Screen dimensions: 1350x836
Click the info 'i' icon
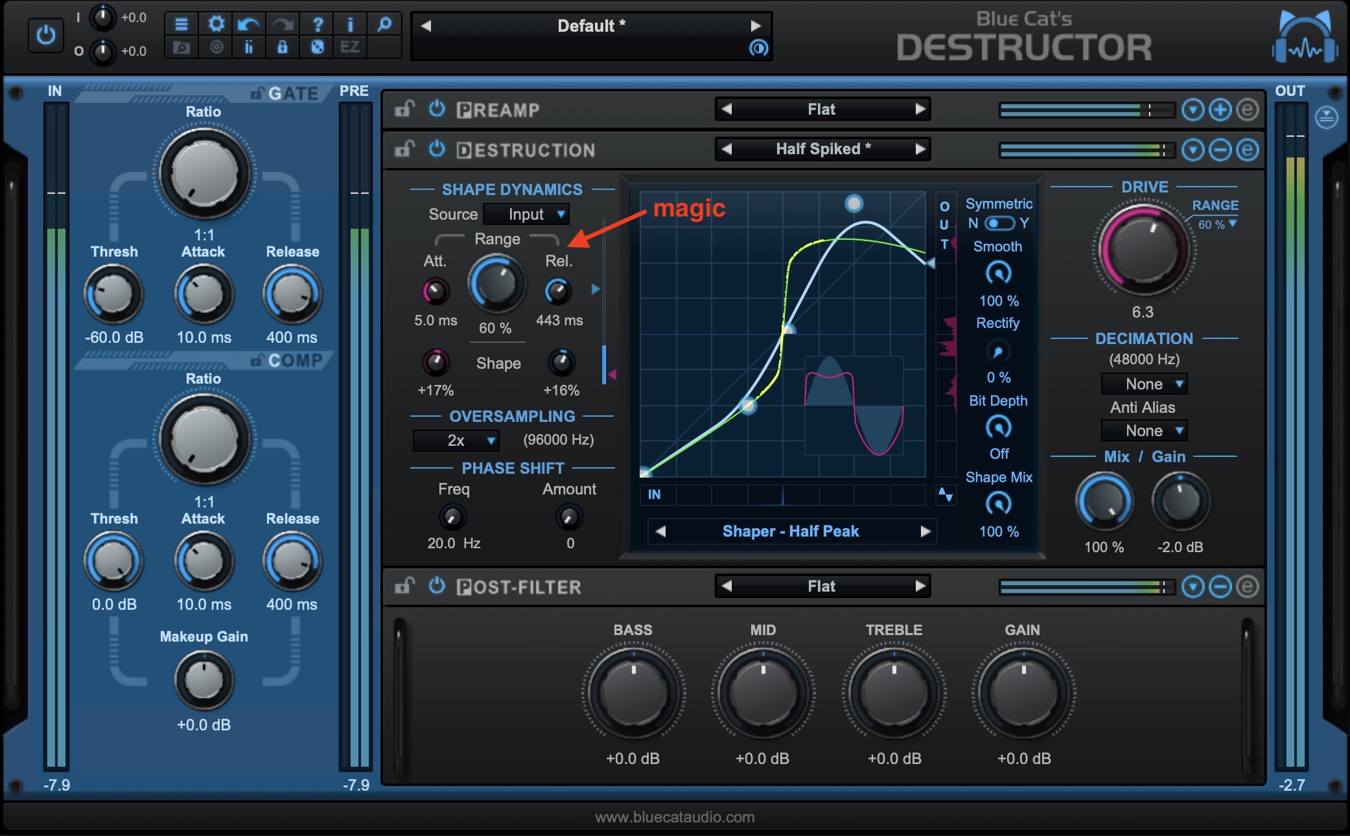click(351, 25)
